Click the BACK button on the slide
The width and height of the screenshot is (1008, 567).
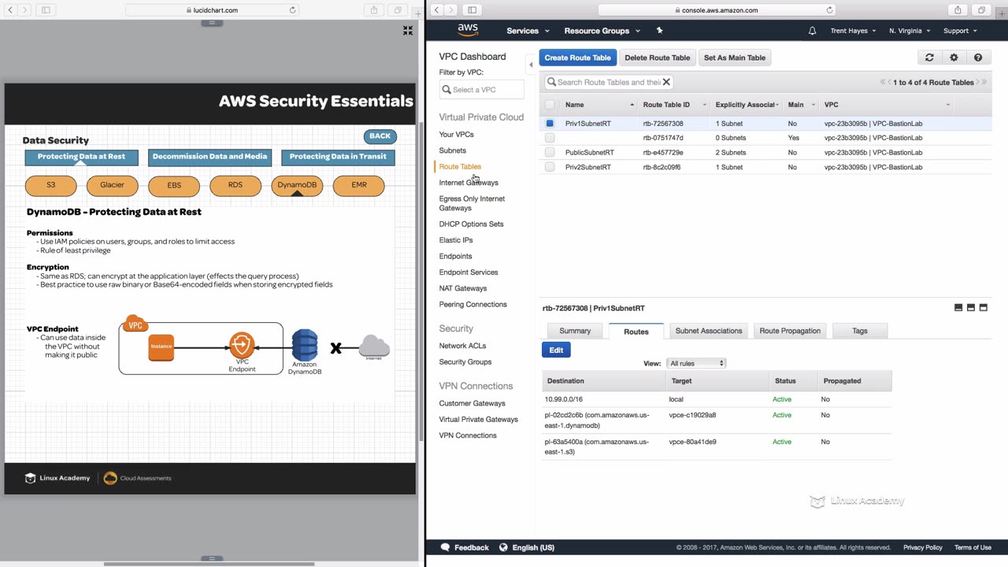tap(380, 136)
